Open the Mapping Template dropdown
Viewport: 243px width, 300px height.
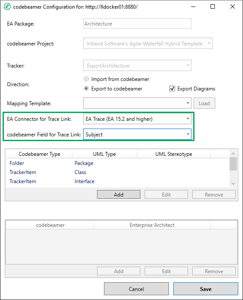tap(137, 103)
